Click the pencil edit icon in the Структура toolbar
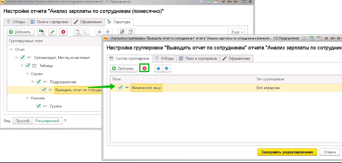This screenshot has width=342, height=163. coord(52,32)
